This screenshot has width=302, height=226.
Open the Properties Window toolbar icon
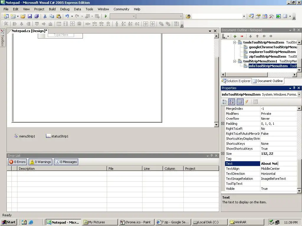click(x=258, y=16)
